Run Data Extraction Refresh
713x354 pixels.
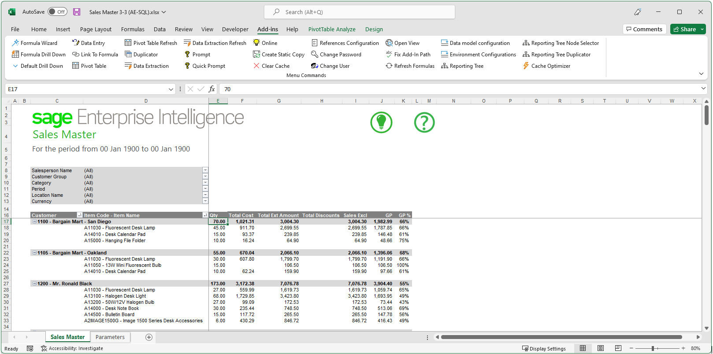pos(215,43)
